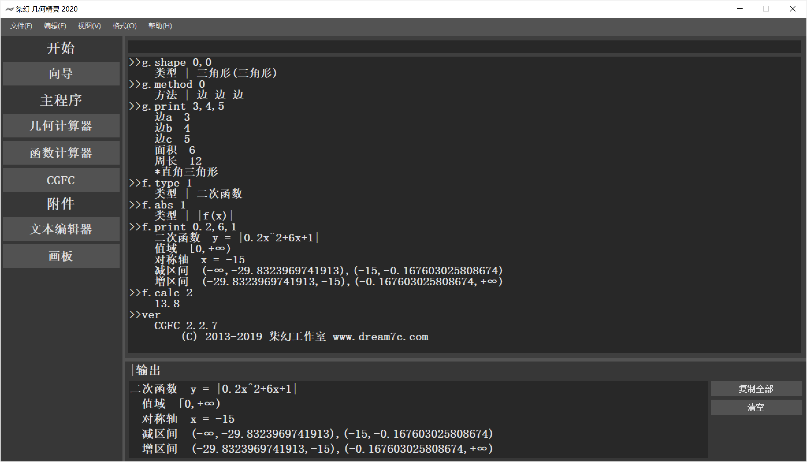Click the console line '>>g.shape 0,0'
The height and width of the screenshot is (462, 807).
coord(170,62)
